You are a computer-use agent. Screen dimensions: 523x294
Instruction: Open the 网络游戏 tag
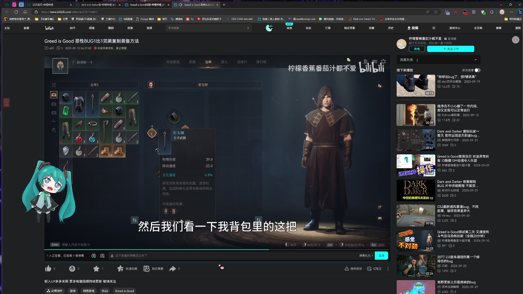click(89, 291)
